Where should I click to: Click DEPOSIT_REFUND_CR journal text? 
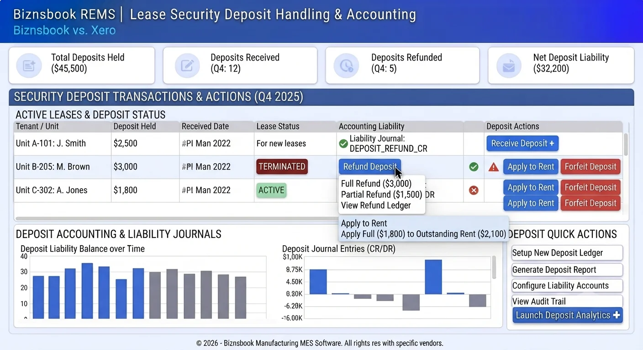click(389, 149)
